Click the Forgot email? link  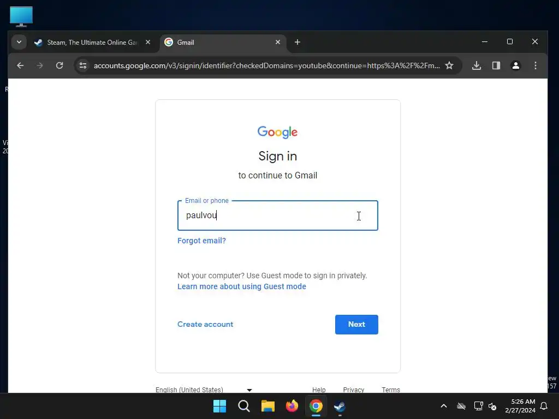click(201, 241)
